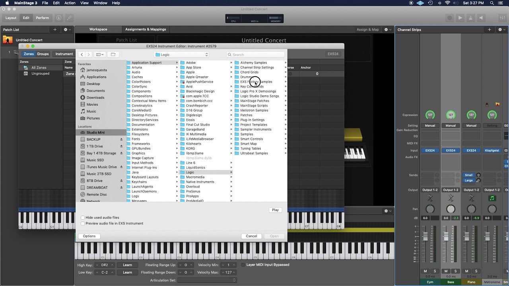509x286 pixels.
Task: Open the Logic folder path popup
Action: (x=181, y=54)
